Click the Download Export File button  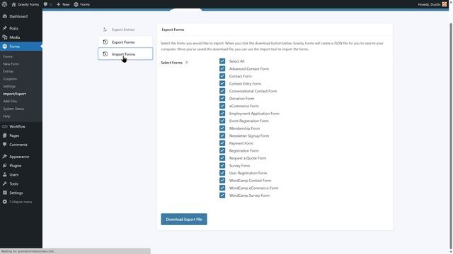[x=184, y=219]
